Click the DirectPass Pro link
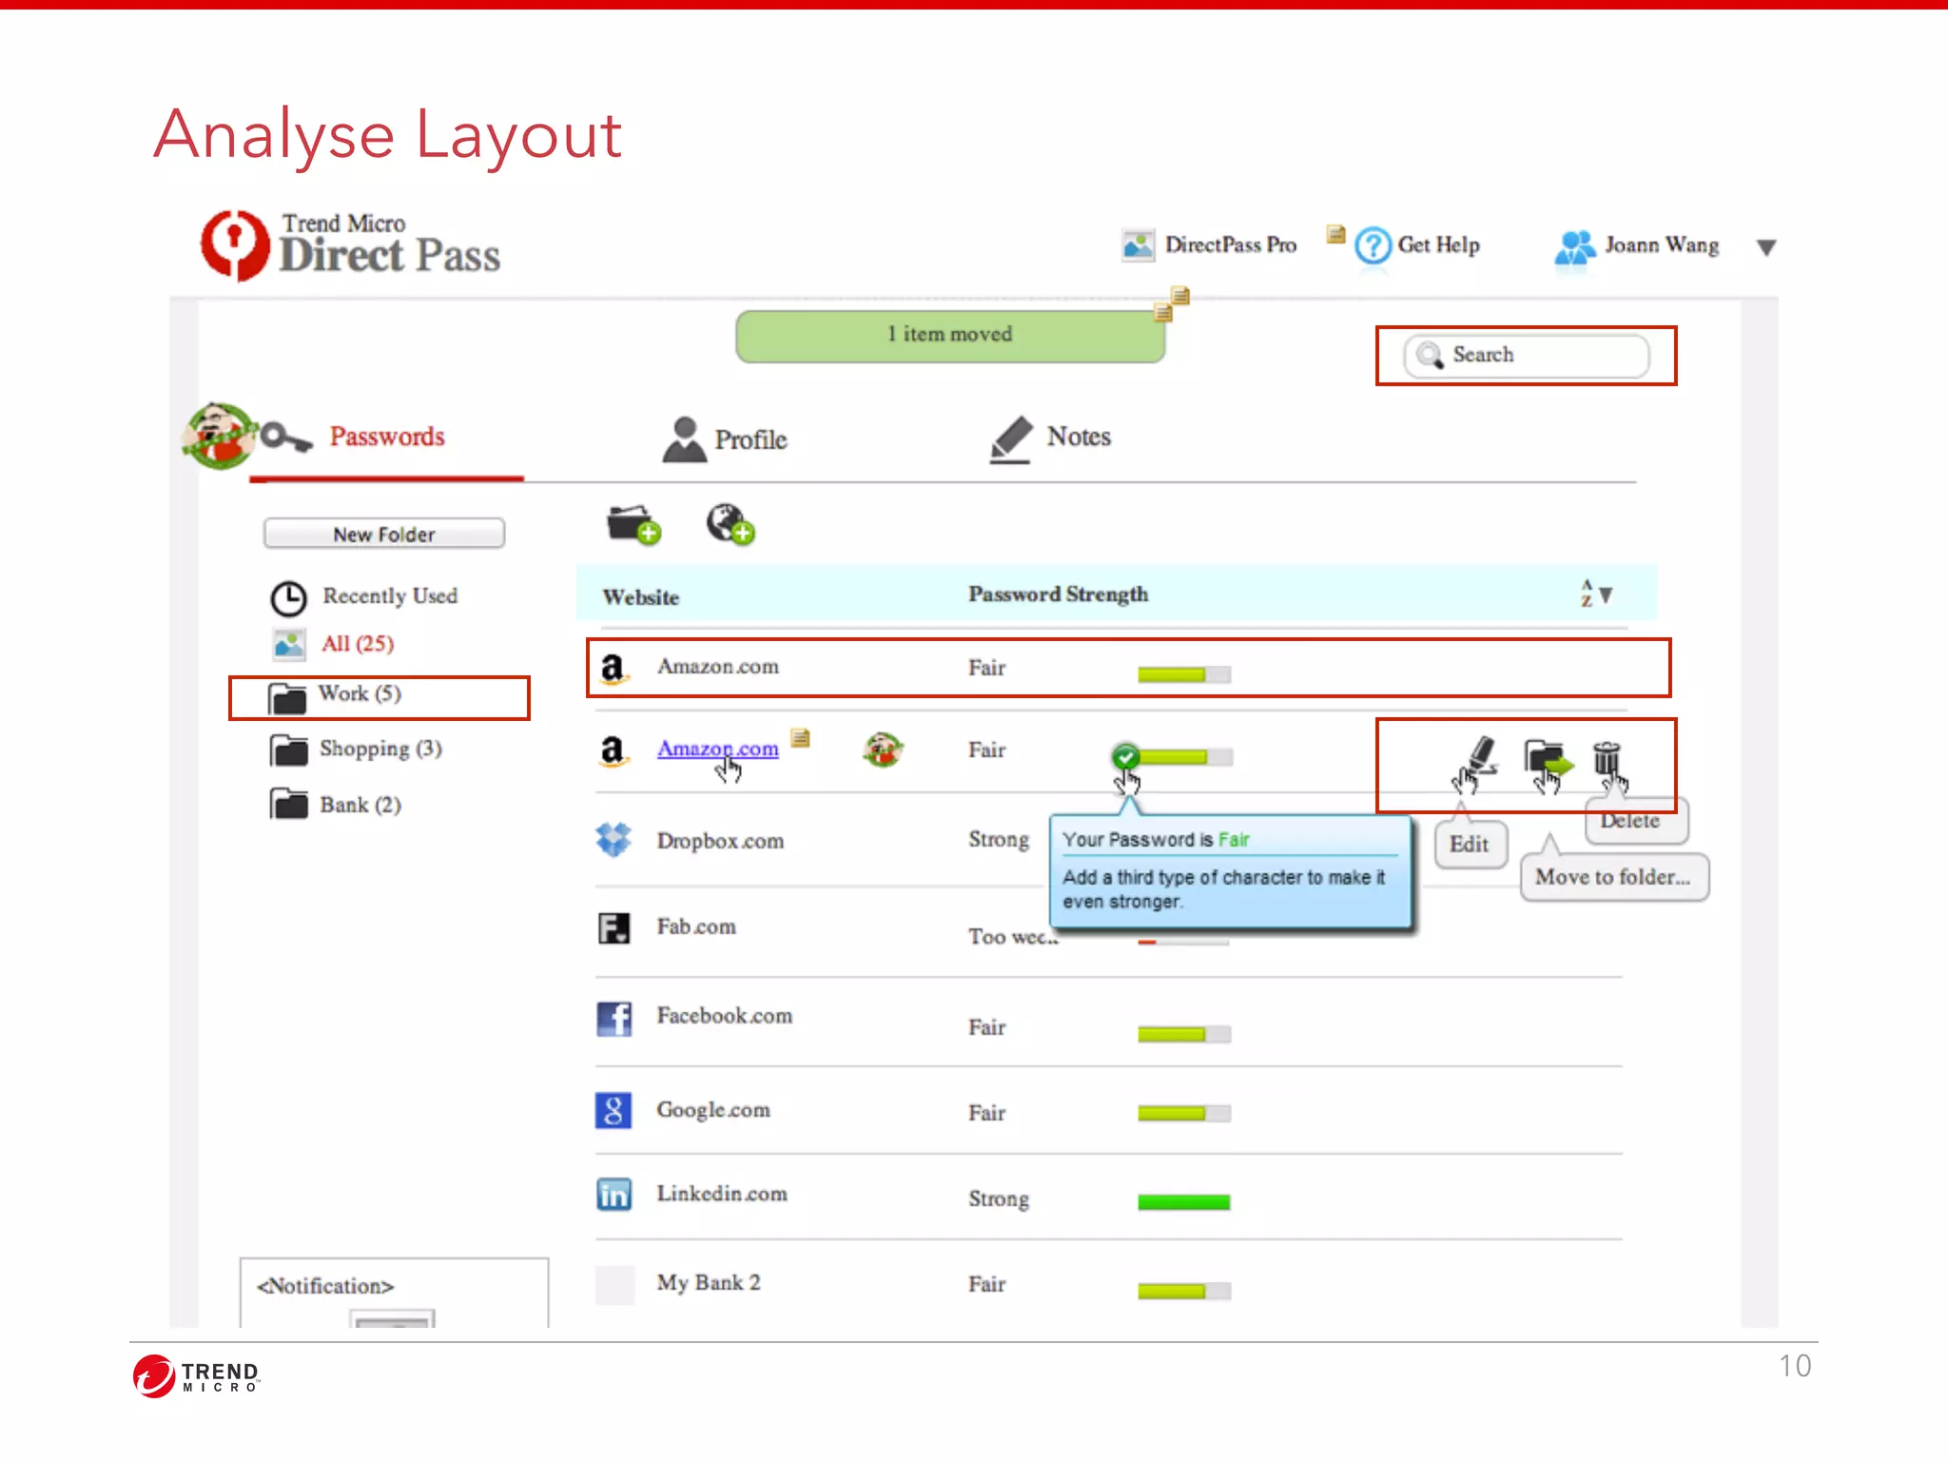Viewport: 1948px width, 1461px height. [1231, 245]
